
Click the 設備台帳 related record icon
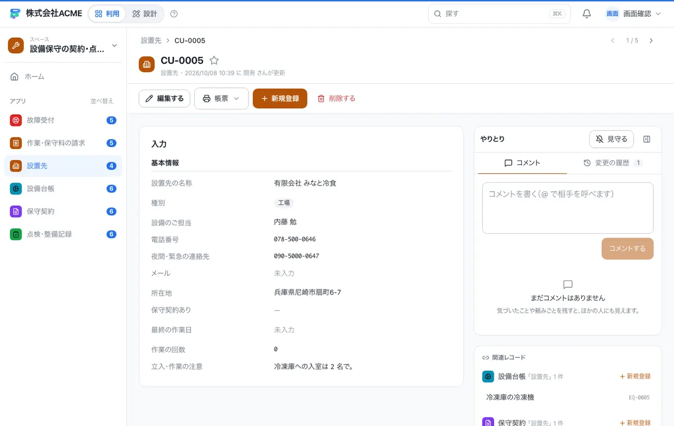[x=488, y=377]
